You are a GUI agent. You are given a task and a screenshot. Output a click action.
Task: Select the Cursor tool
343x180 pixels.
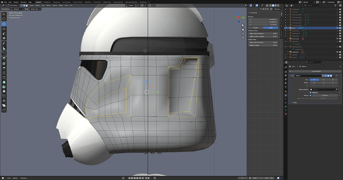4,19
